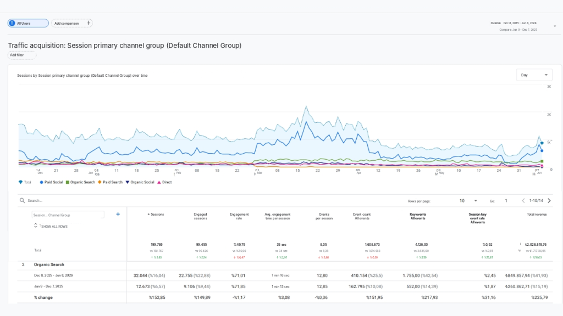Click the chart title text
This screenshot has width=563, height=316.
(x=82, y=76)
